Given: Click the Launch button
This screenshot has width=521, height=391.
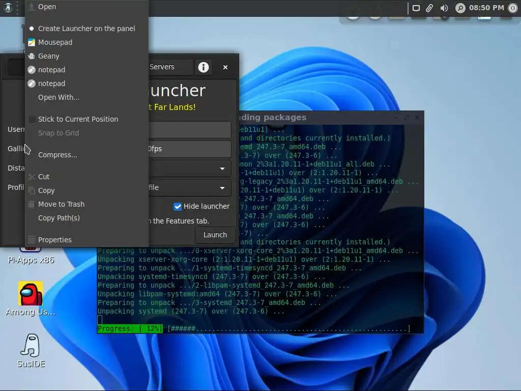Looking at the screenshot, I should pos(215,235).
